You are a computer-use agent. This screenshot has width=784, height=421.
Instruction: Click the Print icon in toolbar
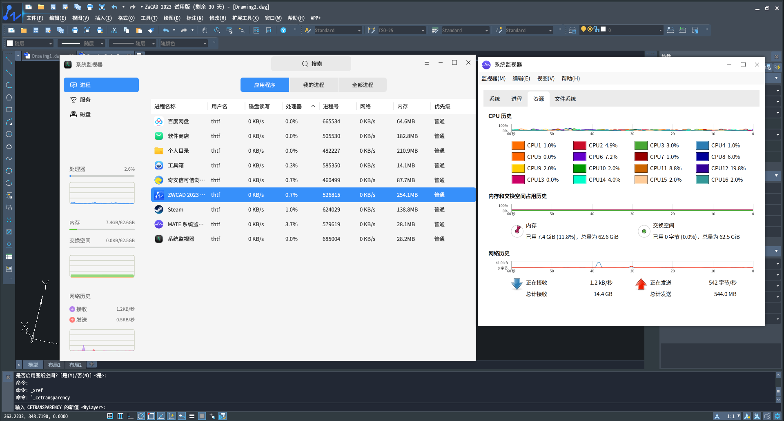(x=75, y=30)
